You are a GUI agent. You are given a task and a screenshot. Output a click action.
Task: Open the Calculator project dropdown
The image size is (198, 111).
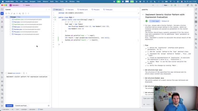[15, 5]
